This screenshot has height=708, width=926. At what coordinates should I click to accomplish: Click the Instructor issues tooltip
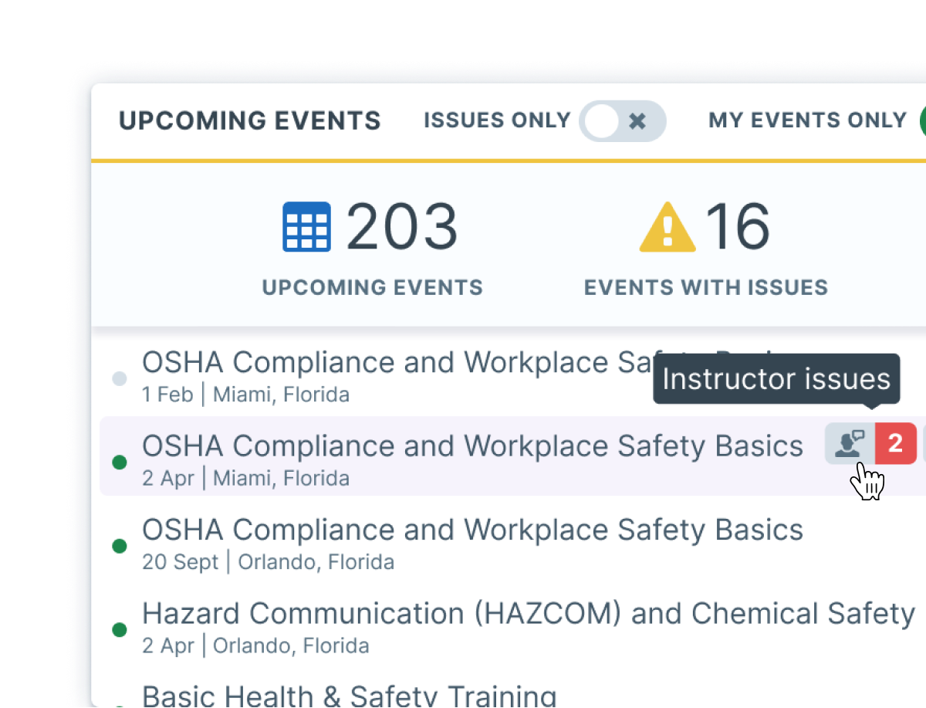(x=776, y=379)
